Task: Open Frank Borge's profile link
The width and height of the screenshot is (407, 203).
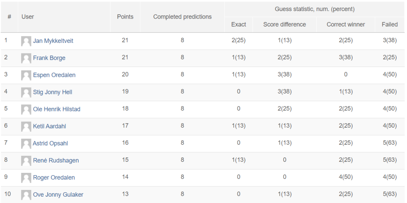Action: pos(49,58)
